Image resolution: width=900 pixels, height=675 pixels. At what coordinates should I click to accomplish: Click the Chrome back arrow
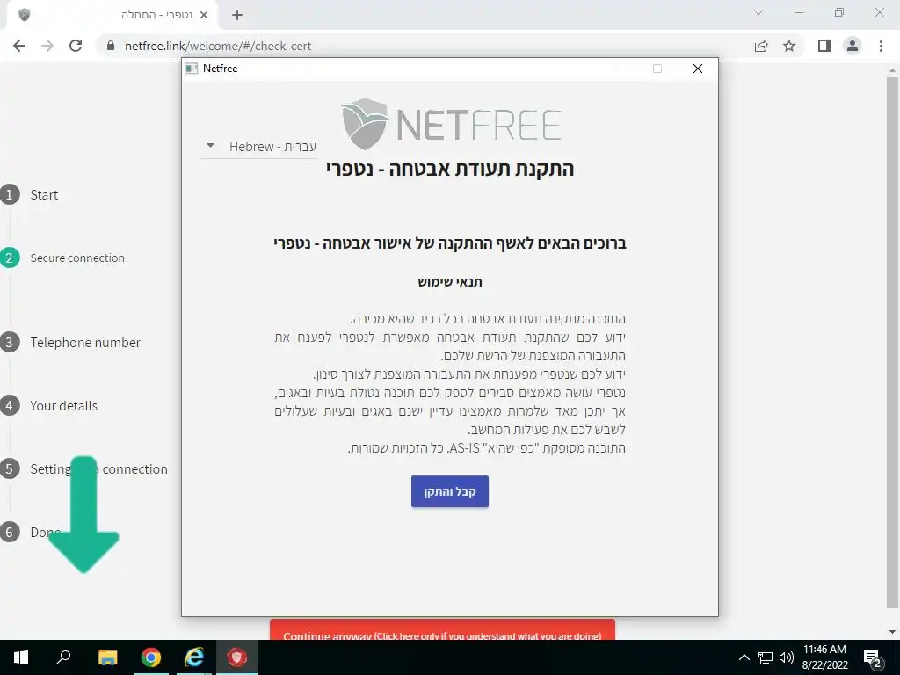click(x=19, y=46)
